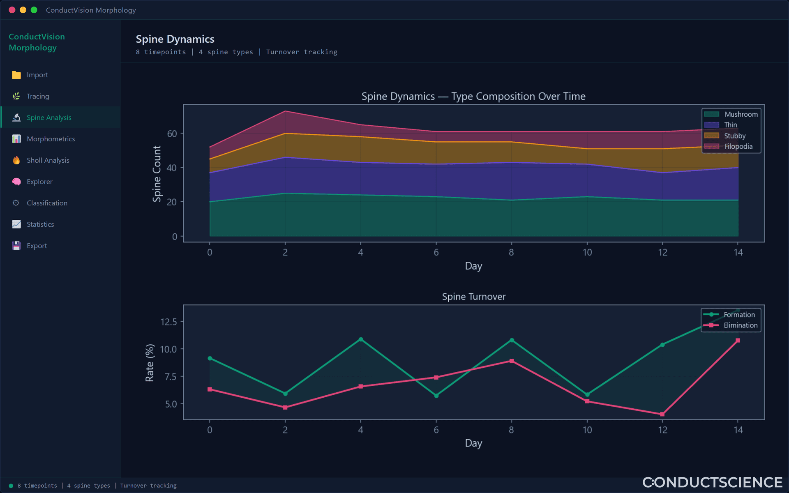The width and height of the screenshot is (789, 493).
Task: Click the 'Spine Turnover' chart title
Action: (x=474, y=297)
